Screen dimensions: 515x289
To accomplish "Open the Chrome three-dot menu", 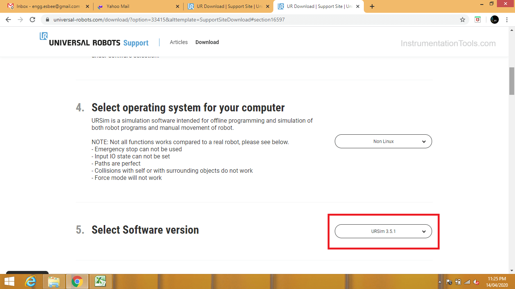I will coord(507,20).
